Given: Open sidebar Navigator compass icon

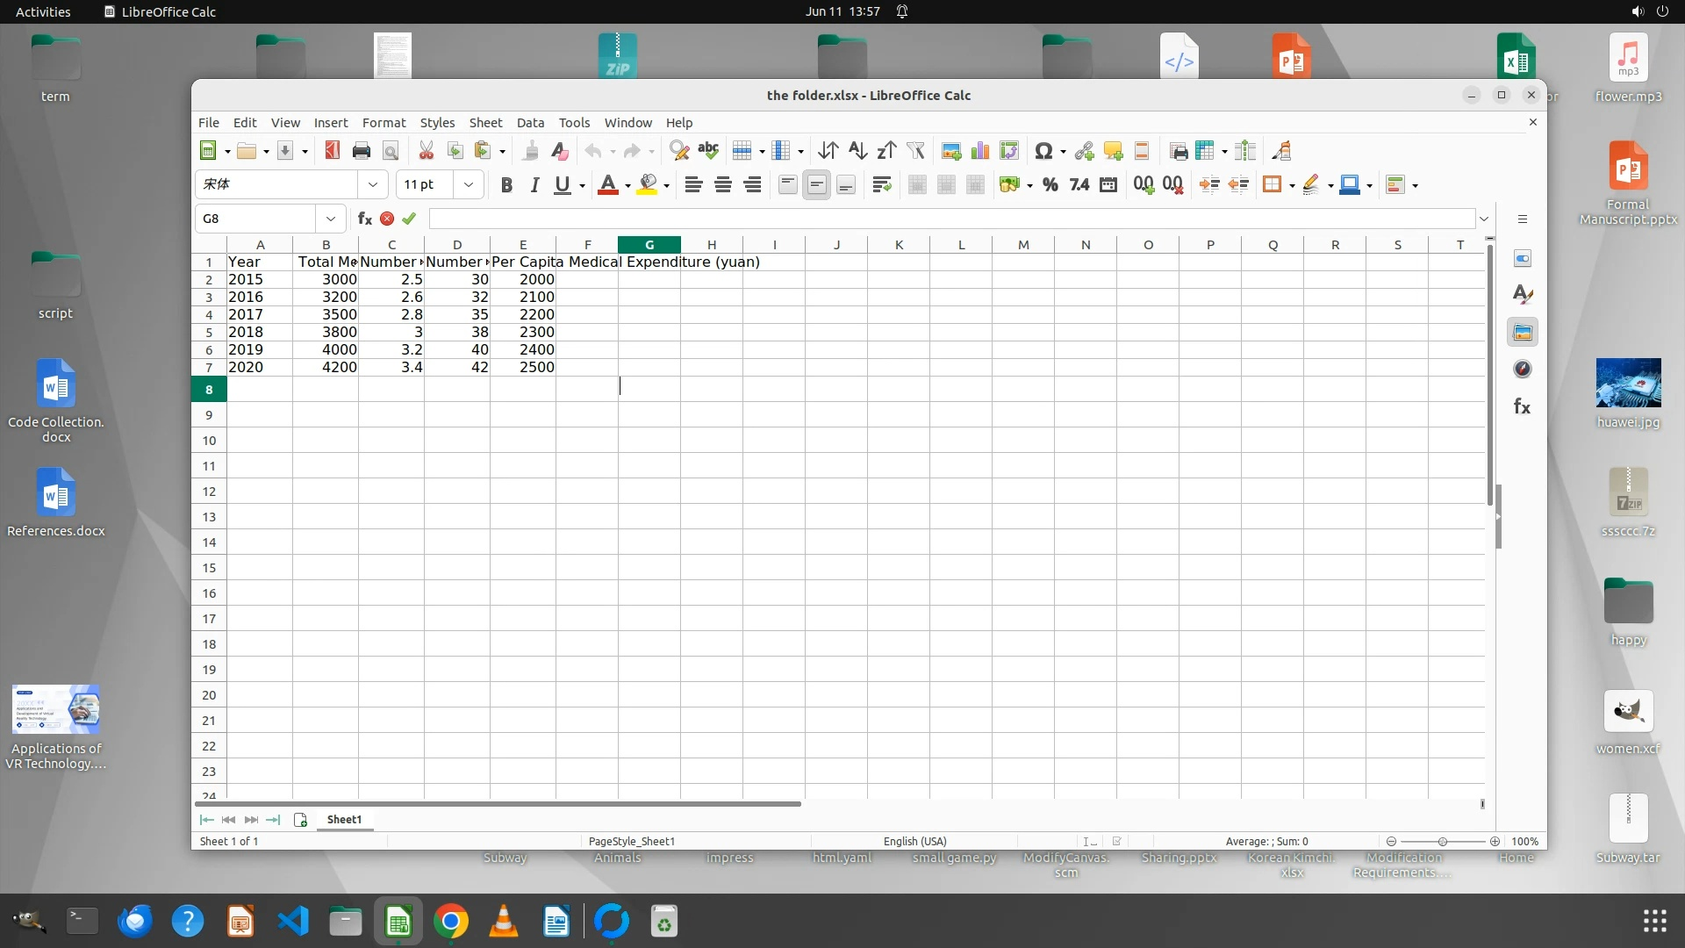Looking at the screenshot, I should tap(1523, 370).
